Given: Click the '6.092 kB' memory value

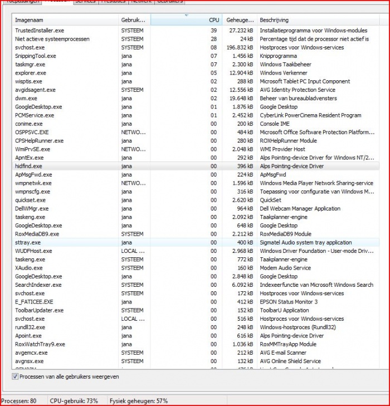Looking at the screenshot, I should coord(243,285).
